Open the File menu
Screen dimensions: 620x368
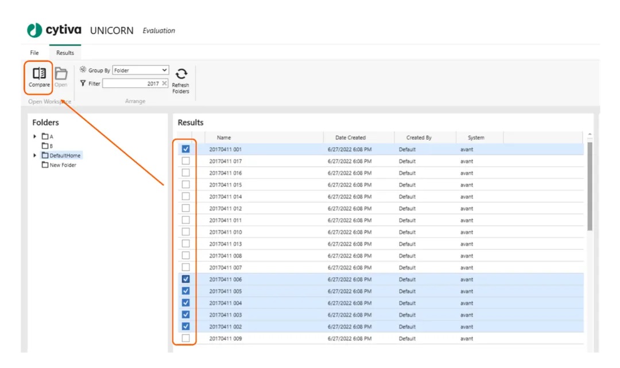[34, 53]
